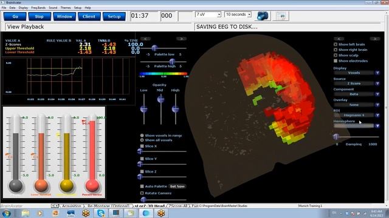Screen dimensions: 389x218
Task: Open the Display menu
Action: coord(23,8)
